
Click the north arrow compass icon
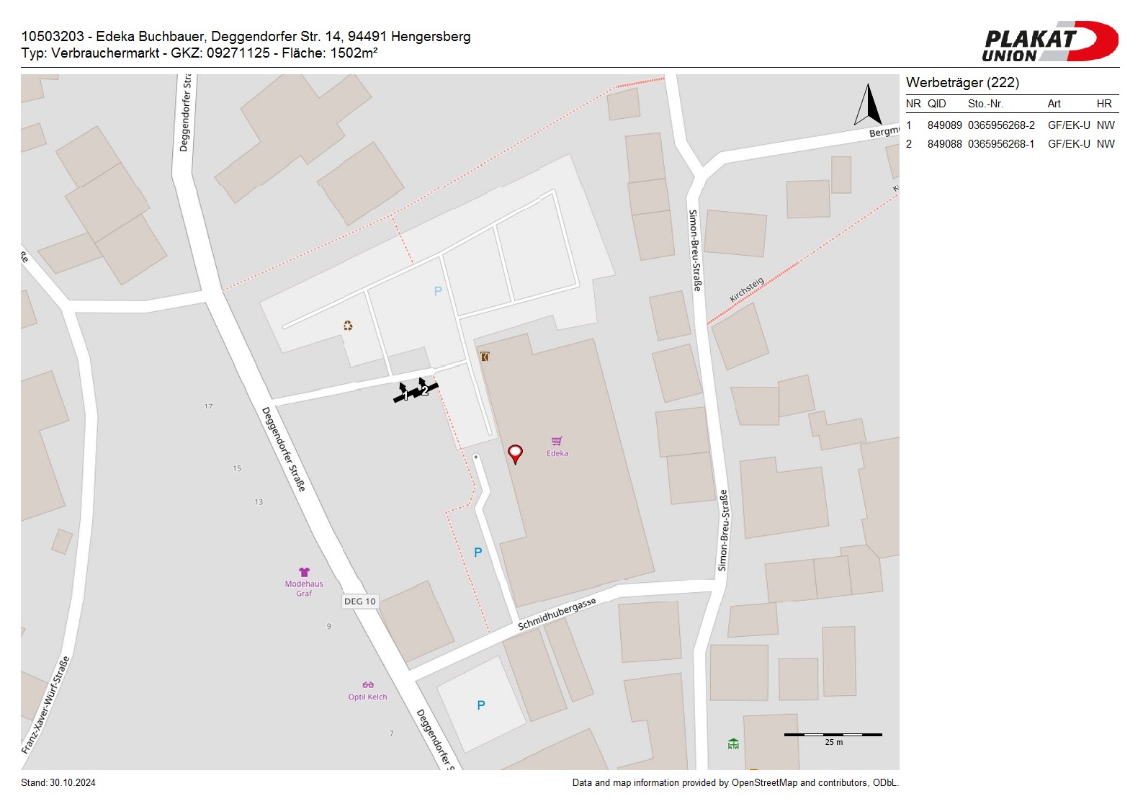[868, 105]
